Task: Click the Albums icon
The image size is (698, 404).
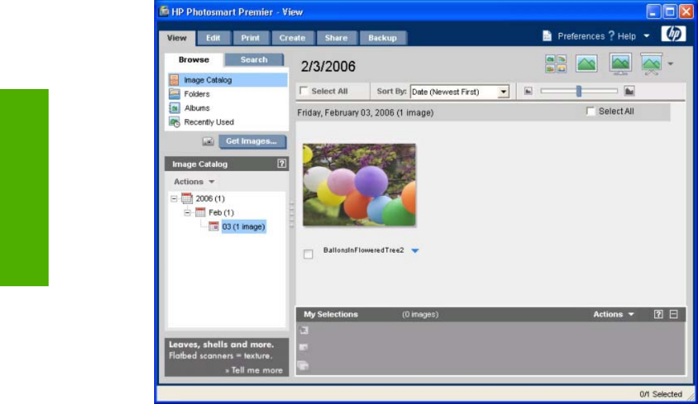Action: 175,108
